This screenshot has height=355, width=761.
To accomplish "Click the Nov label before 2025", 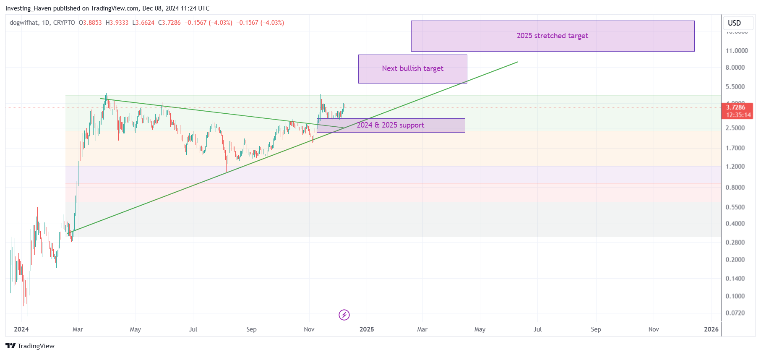I will (309, 329).
